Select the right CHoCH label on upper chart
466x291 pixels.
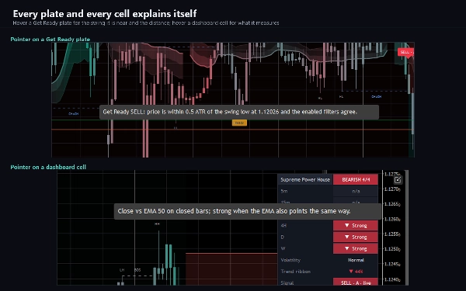[x=376, y=96]
